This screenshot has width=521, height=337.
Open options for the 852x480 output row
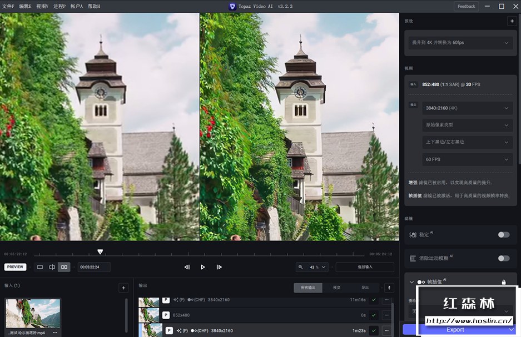click(386, 315)
